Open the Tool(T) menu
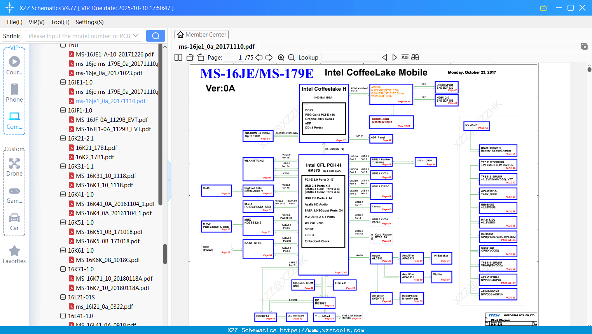This screenshot has height=334, width=592. [x=60, y=22]
